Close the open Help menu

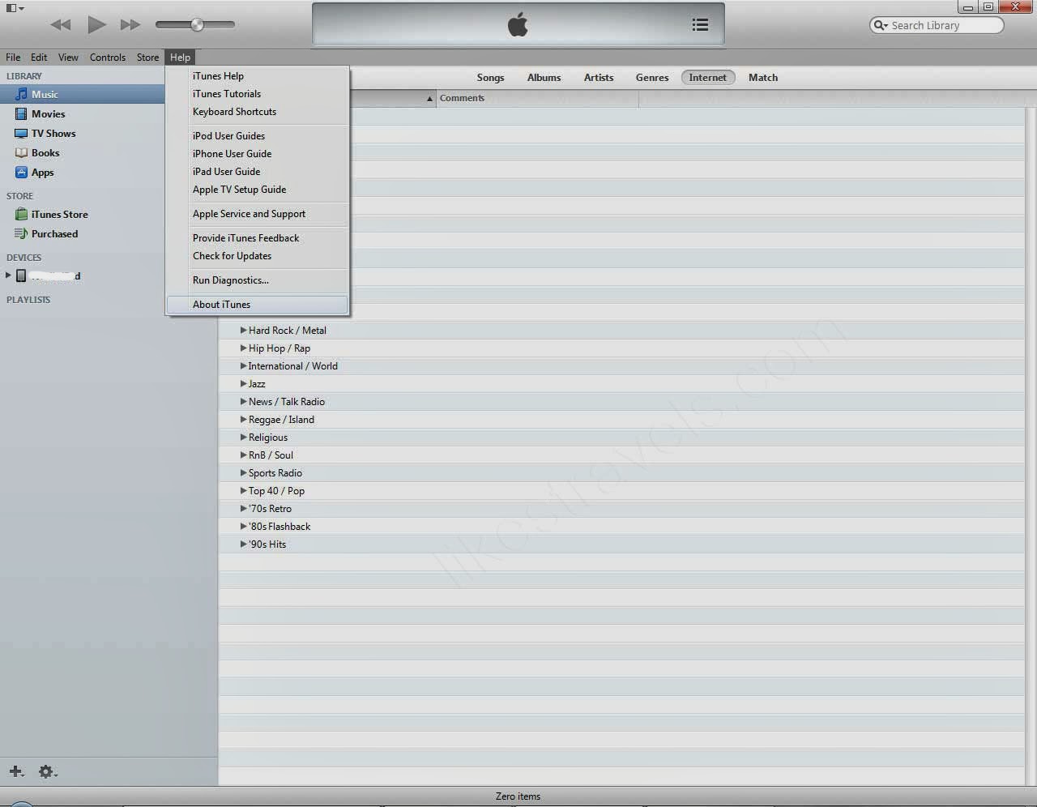180,57
